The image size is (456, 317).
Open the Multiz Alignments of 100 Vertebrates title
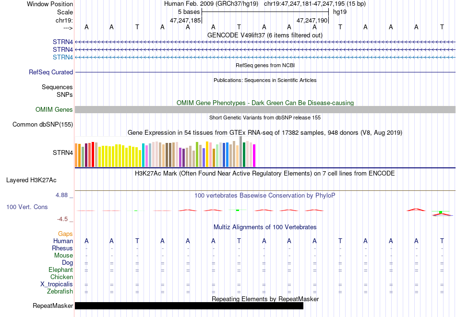265,227
